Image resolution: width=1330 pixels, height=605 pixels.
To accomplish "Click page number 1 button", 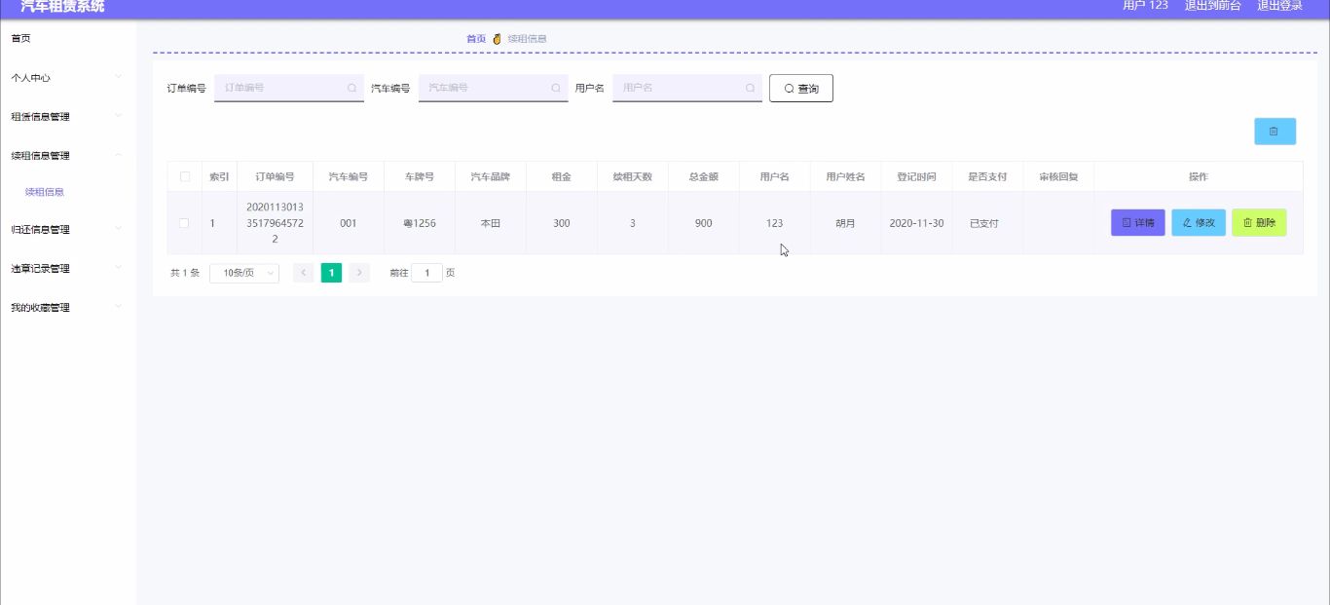I will (331, 273).
